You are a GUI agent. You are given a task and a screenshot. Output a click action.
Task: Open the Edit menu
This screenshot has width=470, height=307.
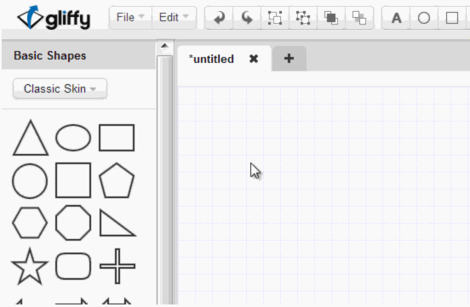click(x=175, y=17)
